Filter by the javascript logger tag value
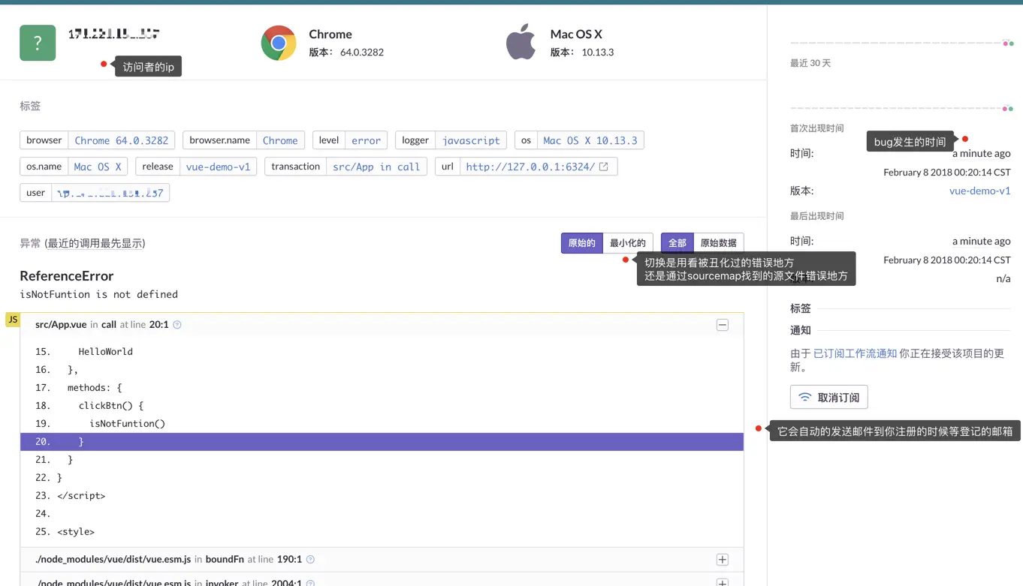Image resolution: width=1023 pixels, height=586 pixels. tap(471, 140)
